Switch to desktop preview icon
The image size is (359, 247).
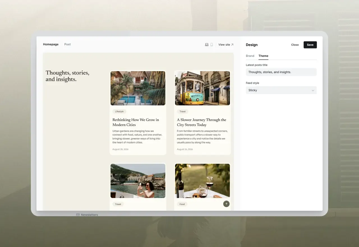pyautogui.click(x=207, y=45)
